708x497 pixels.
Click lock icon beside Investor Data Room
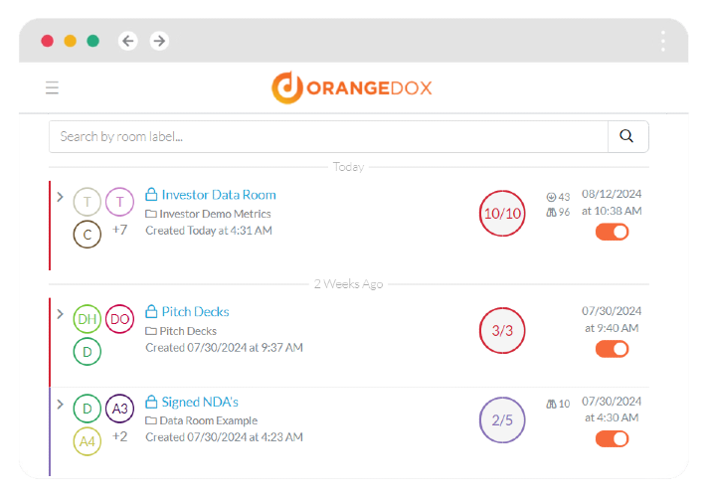(x=151, y=194)
